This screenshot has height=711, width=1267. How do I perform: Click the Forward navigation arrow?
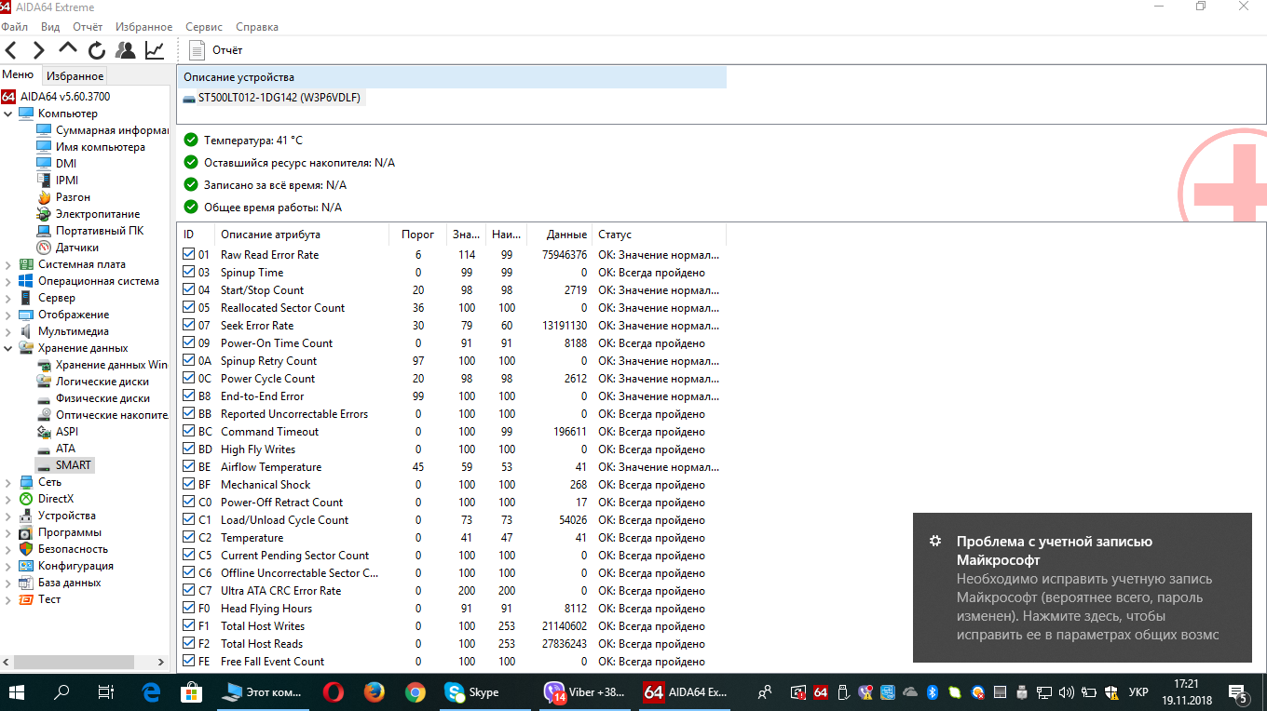click(x=39, y=50)
